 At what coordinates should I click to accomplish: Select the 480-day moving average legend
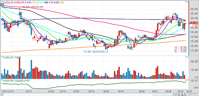click(x=62, y=3)
